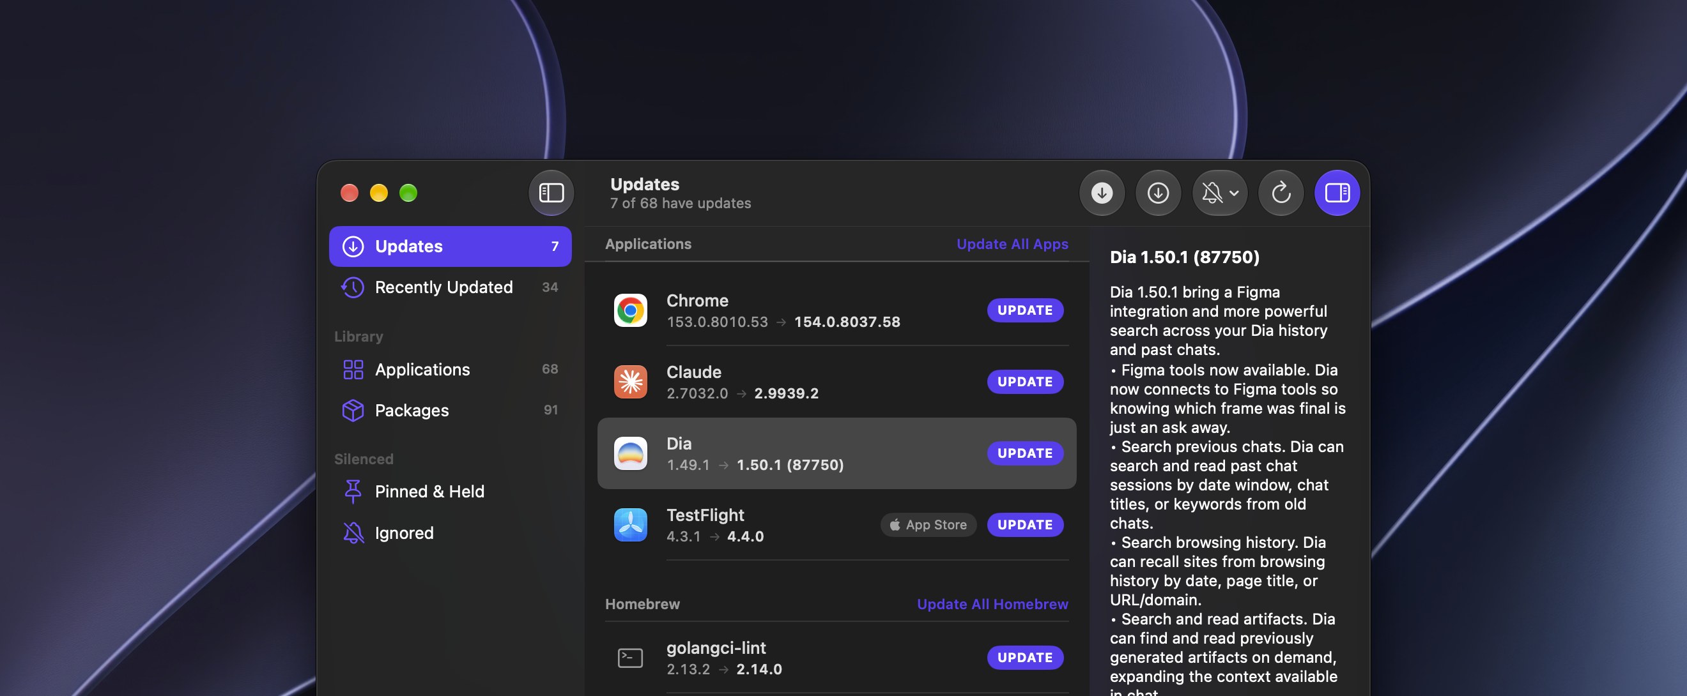
Task: Open the Packages library section
Action: (x=450, y=410)
